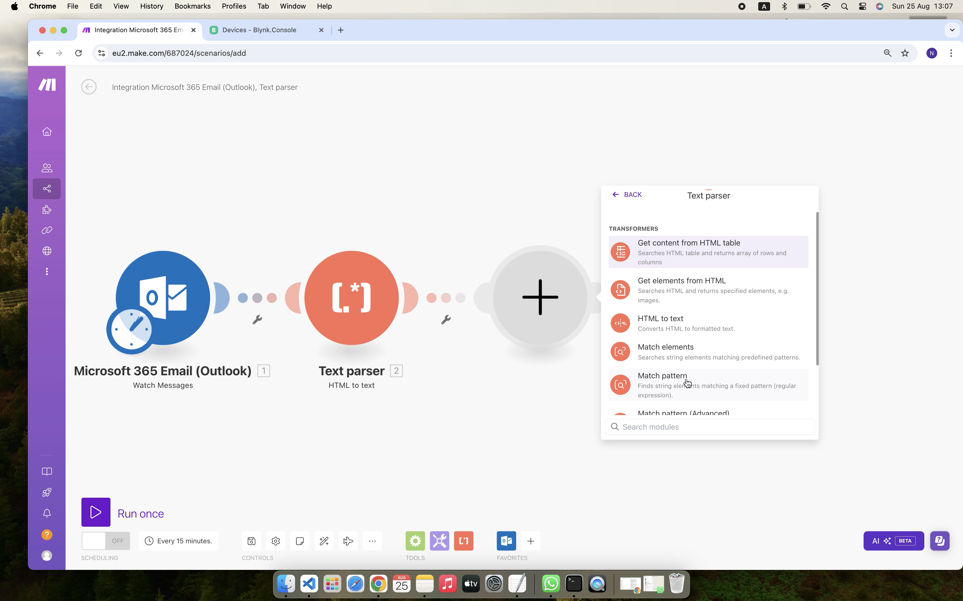Open the user profile avatar in sidebar

pyautogui.click(x=47, y=555)
